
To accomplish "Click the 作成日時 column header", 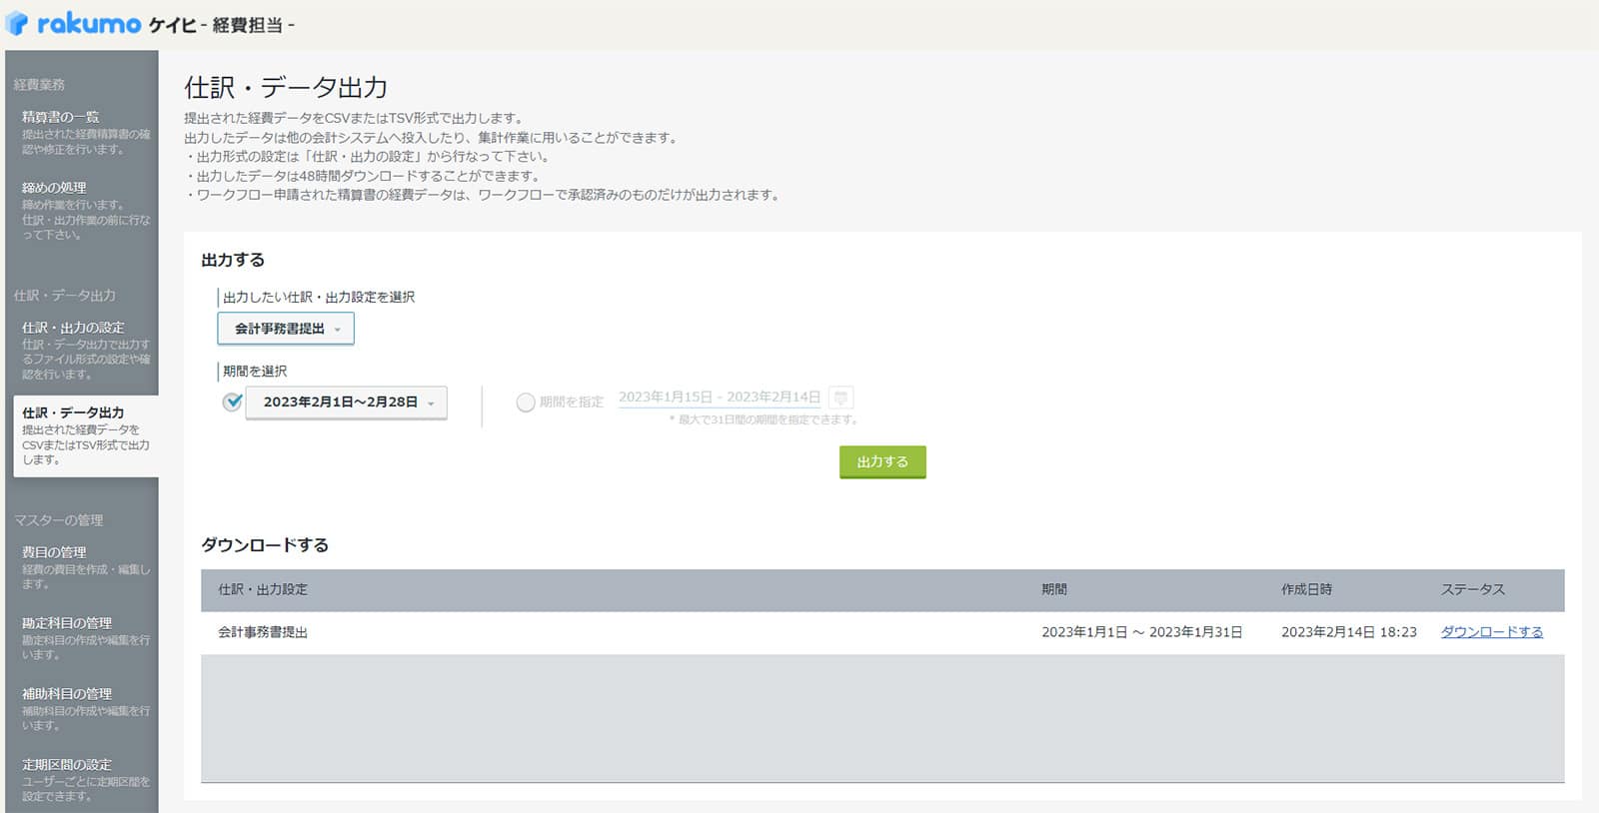I will 1306,590.
